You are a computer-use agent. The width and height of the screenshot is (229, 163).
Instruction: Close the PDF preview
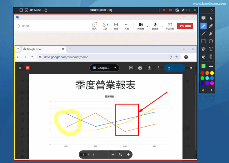[20, 68]
